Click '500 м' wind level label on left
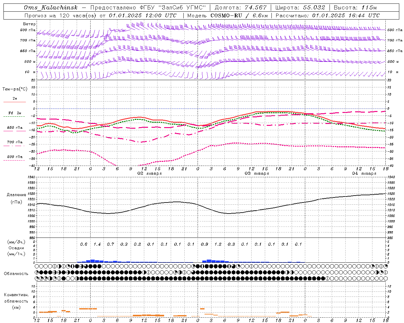This screenshot has width=404, height=323. click(30, 62)
